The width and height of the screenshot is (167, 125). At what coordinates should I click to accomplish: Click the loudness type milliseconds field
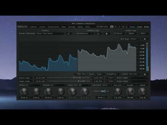click(x=98, y=33)
